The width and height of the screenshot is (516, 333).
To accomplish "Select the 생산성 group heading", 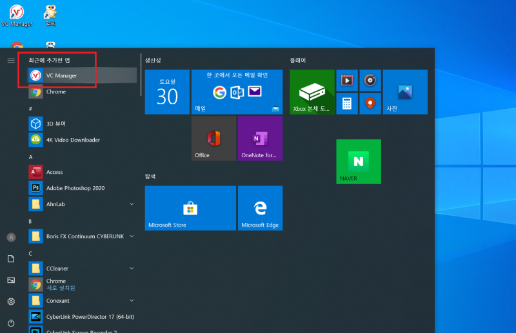I will click(x=153, y=60).
